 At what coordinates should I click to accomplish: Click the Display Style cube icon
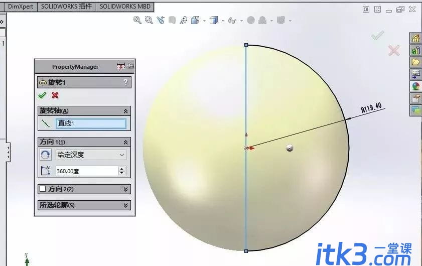coord(214,20)
